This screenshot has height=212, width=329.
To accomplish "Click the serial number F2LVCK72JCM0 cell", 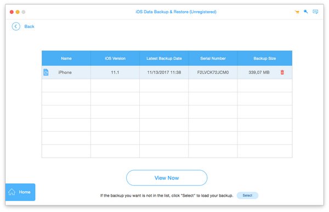I will [x=213, y=72].
